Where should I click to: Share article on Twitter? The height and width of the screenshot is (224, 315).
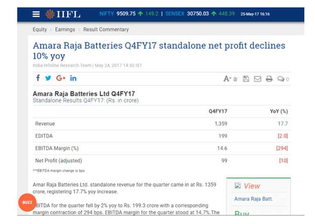click(48, 78)
